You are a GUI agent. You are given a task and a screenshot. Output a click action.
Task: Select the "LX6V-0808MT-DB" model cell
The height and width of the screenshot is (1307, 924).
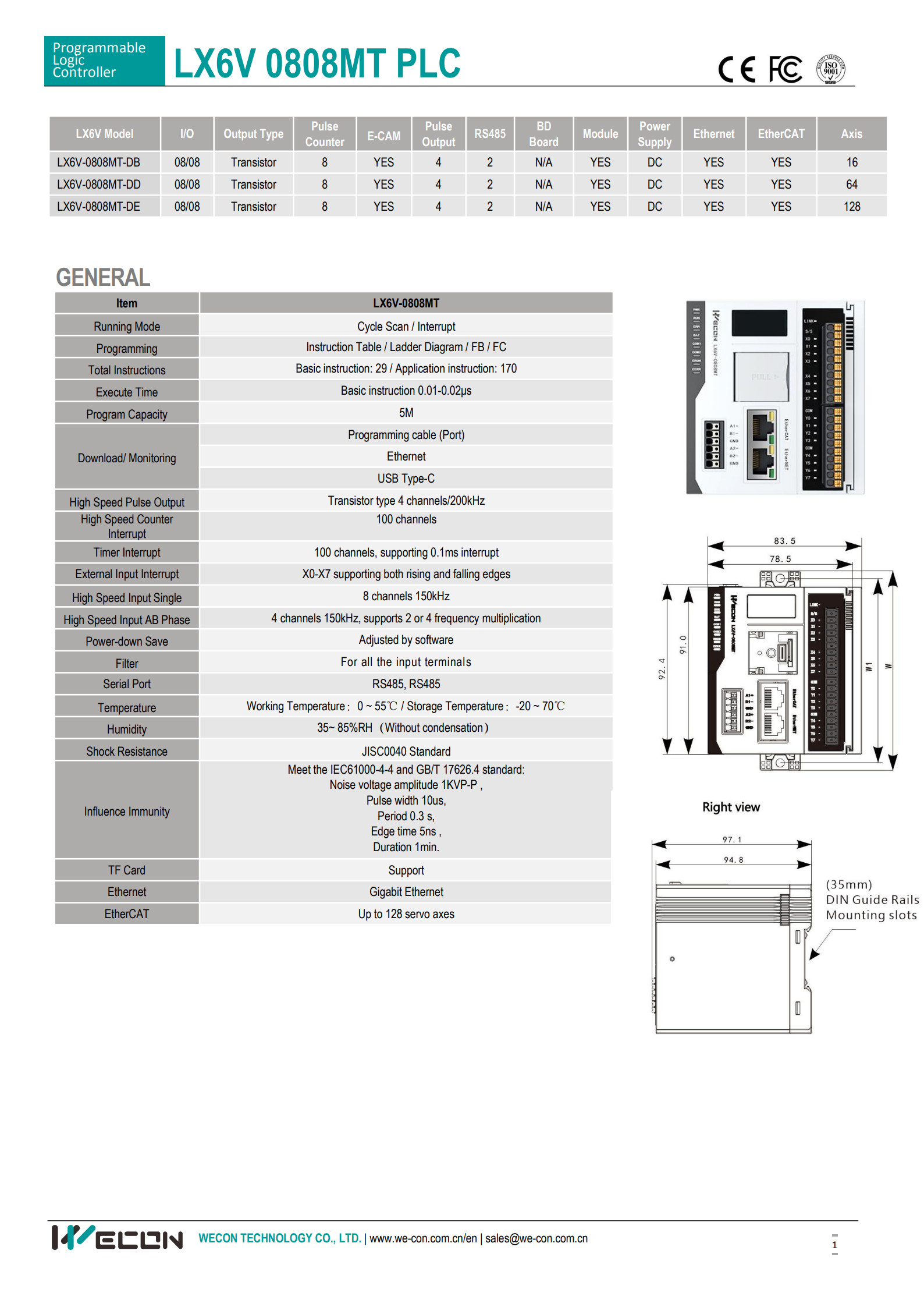105,162
